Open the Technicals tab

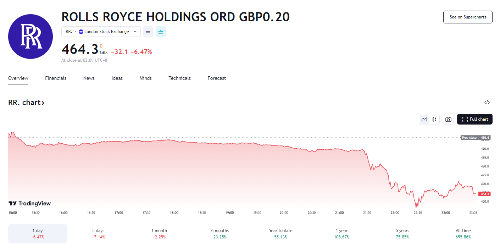pyautogui.click(x=179, y=78)
